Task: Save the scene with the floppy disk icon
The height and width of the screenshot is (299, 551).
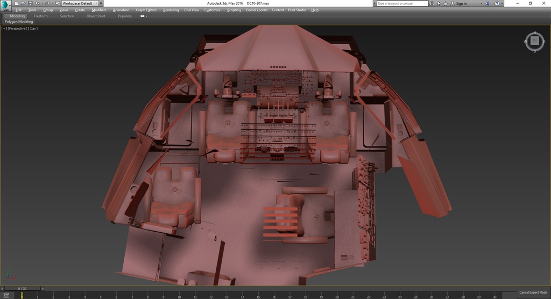Action: (30, 3)
